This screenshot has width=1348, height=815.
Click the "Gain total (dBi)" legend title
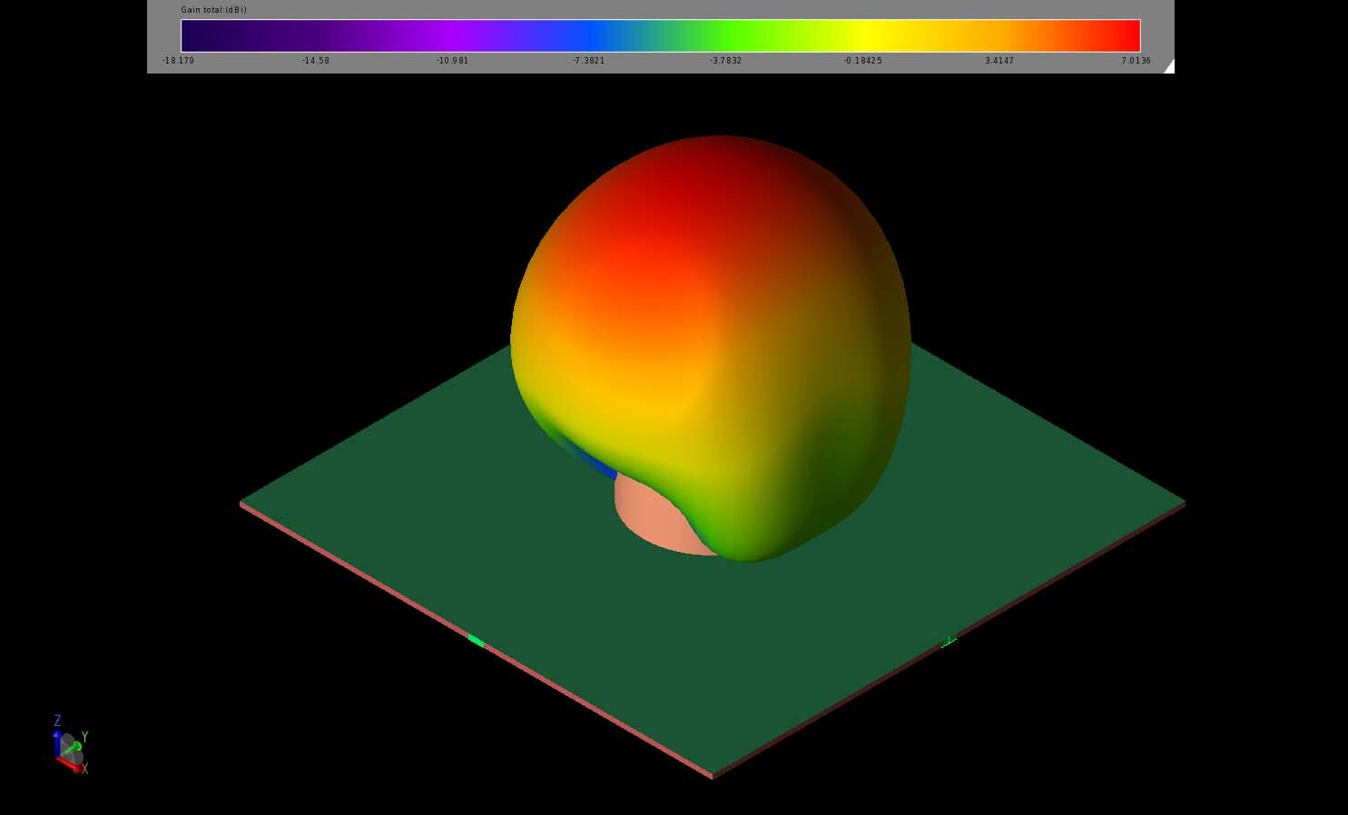213,10
